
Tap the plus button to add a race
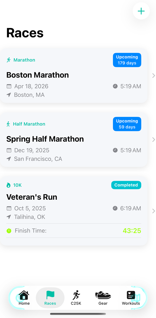141,11
